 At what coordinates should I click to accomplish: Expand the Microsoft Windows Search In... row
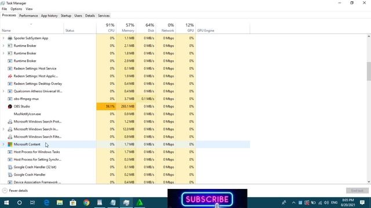click(x=3, y=129)
